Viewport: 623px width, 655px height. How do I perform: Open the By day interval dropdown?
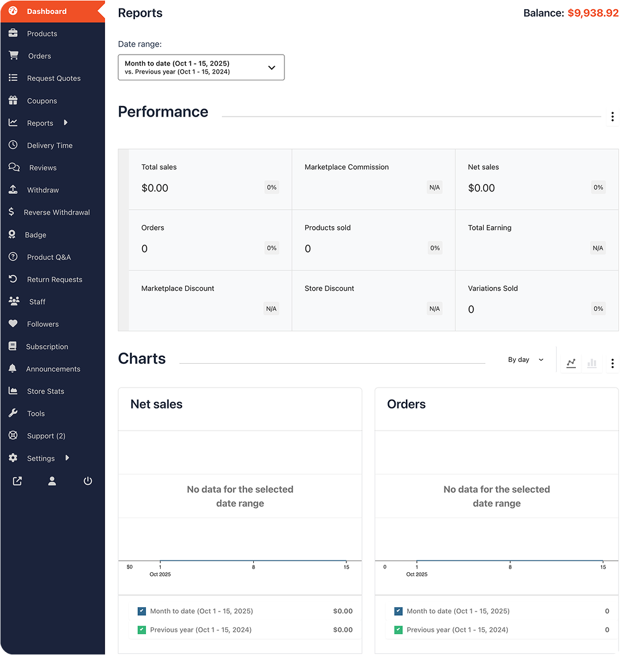pyautogui.click(x=526, y=360)
